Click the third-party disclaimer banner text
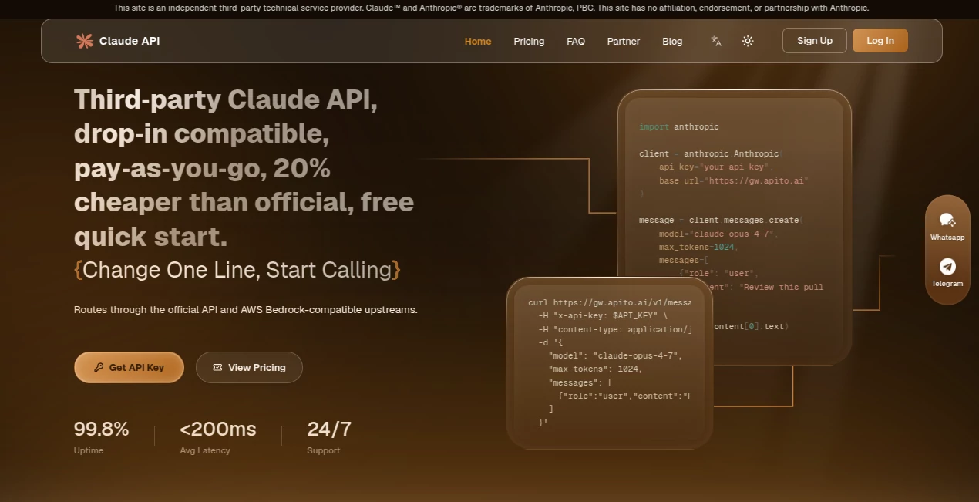The width and height of the screenshot is (979, 502). pyautogui.click(x=490, y=8)
